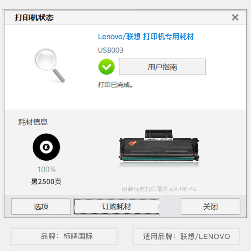Screen dimensions: 251x251
Task: Open the 用户指南 user guide
Action: coord(162,67)
